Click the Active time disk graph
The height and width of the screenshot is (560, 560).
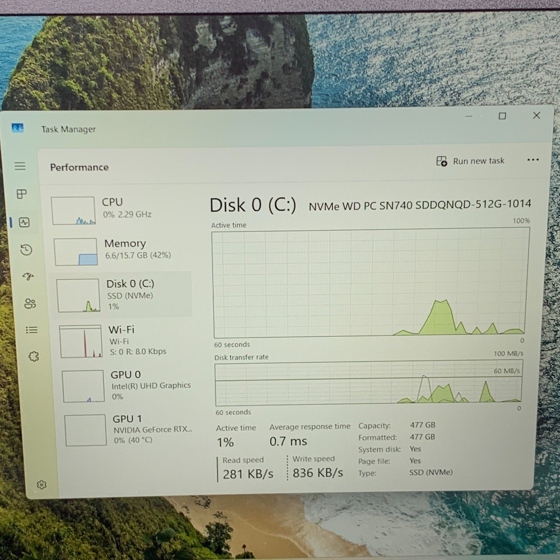(370, 284)
